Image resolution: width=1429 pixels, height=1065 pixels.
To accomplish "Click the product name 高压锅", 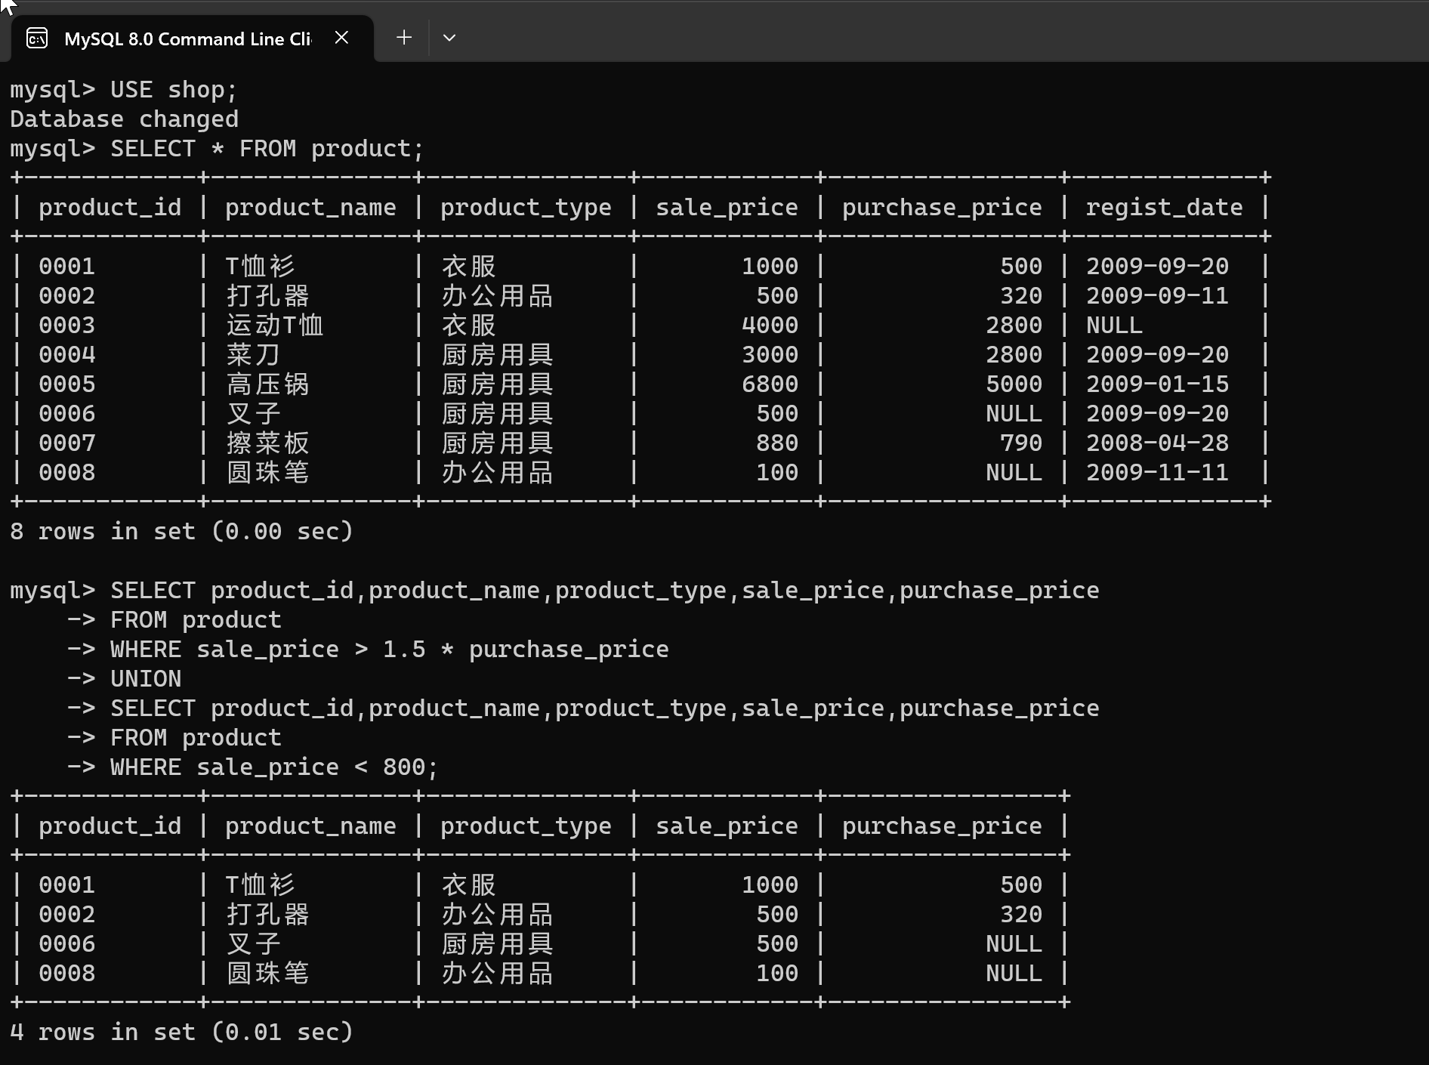I will click(267, 384).
